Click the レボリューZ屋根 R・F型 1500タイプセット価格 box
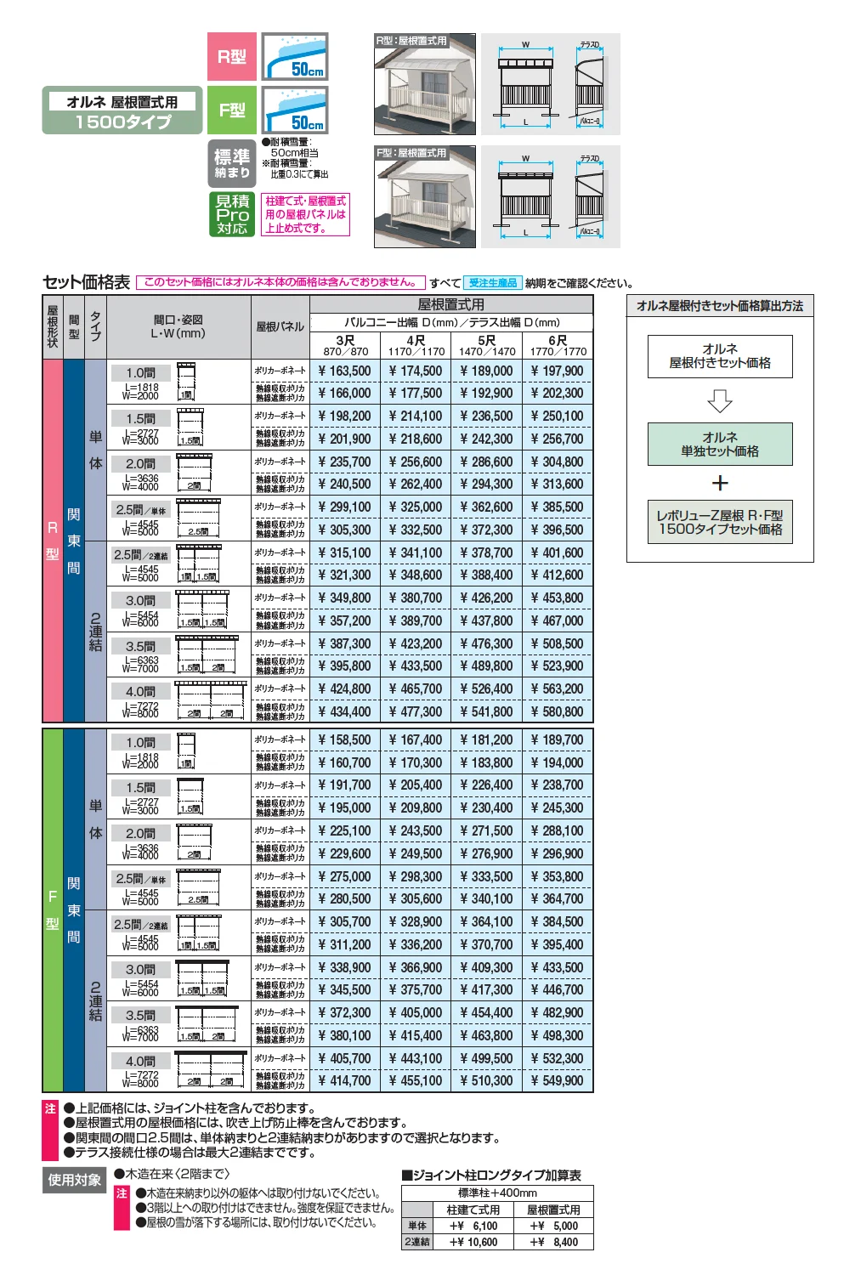This screenshot has width=844, height=1275. pyautogui.click(x=720, y=522)
